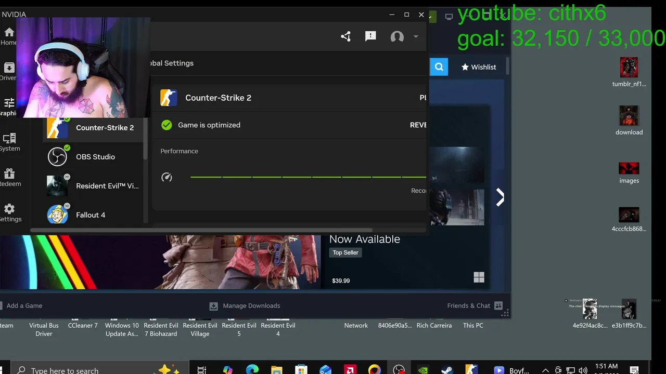666x374 pixels.
Task: Select the Windows 10 Update As... desktop label
Action: (x=122, y=329)
